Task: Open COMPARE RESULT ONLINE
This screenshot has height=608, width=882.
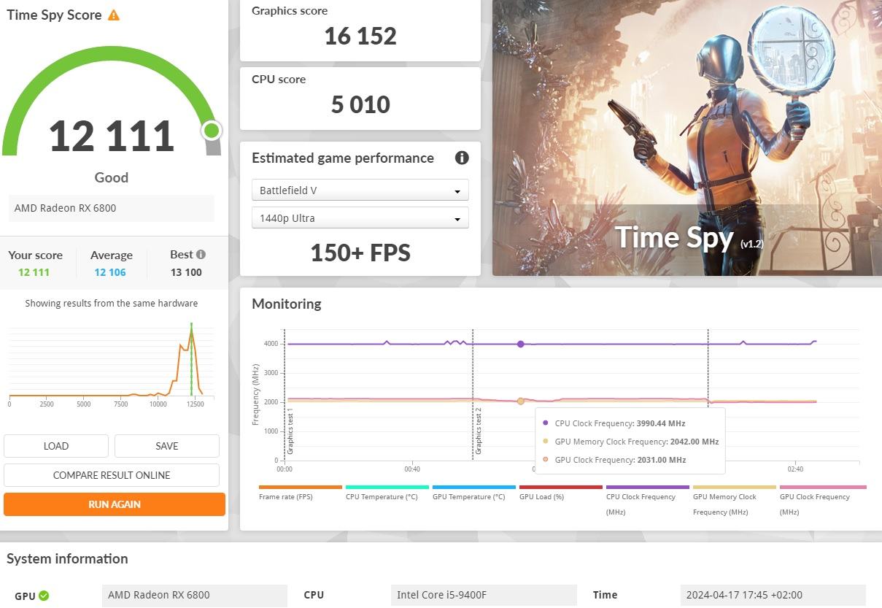Action: (x=112, y=475)
